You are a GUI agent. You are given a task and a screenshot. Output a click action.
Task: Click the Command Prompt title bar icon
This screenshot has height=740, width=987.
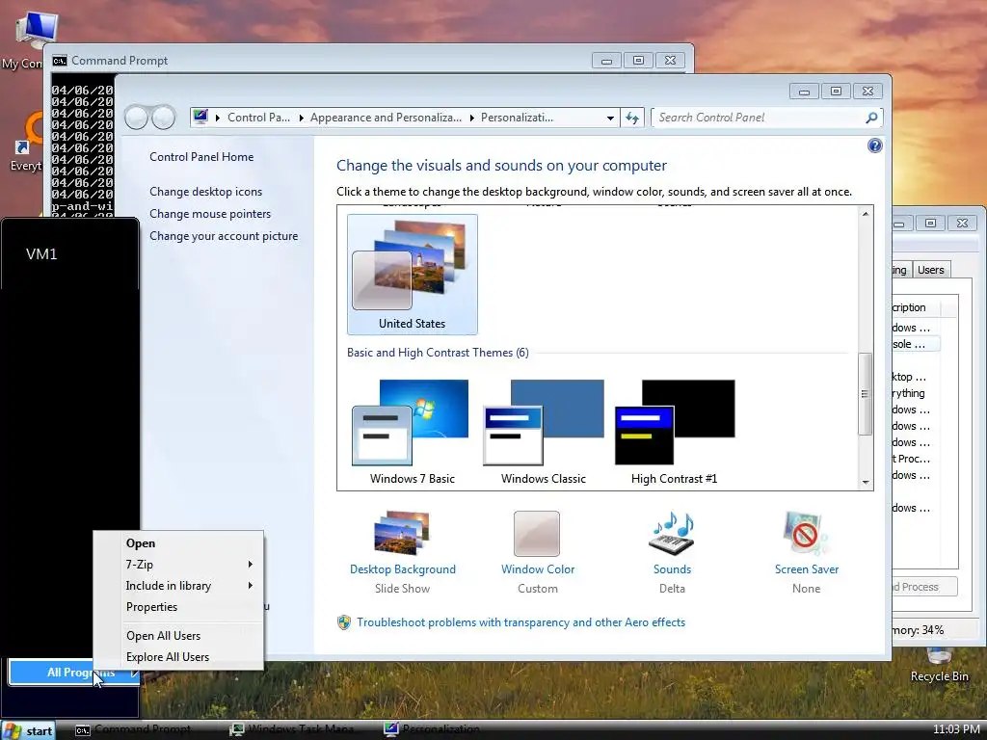60,61
